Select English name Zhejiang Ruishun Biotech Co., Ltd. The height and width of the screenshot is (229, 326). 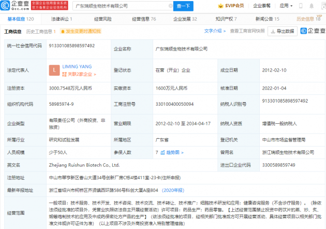click(84, 165)
